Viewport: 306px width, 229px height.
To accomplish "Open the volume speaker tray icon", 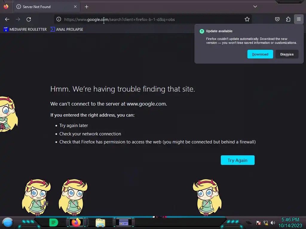I will [x=273, y=223].
